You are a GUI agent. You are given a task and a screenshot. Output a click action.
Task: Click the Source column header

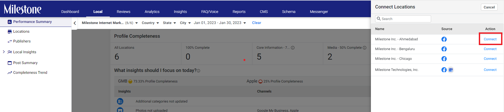447,29
